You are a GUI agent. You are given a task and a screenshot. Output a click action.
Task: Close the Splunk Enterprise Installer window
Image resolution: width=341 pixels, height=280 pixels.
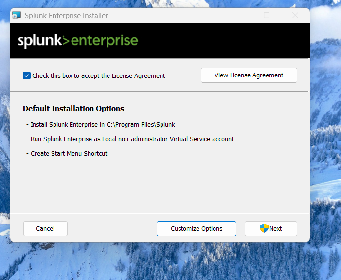(295, 15)
